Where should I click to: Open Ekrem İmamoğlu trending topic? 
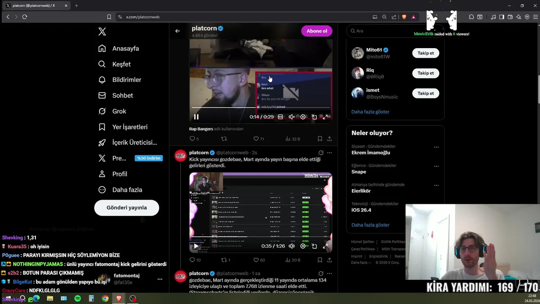coord(371,153)
